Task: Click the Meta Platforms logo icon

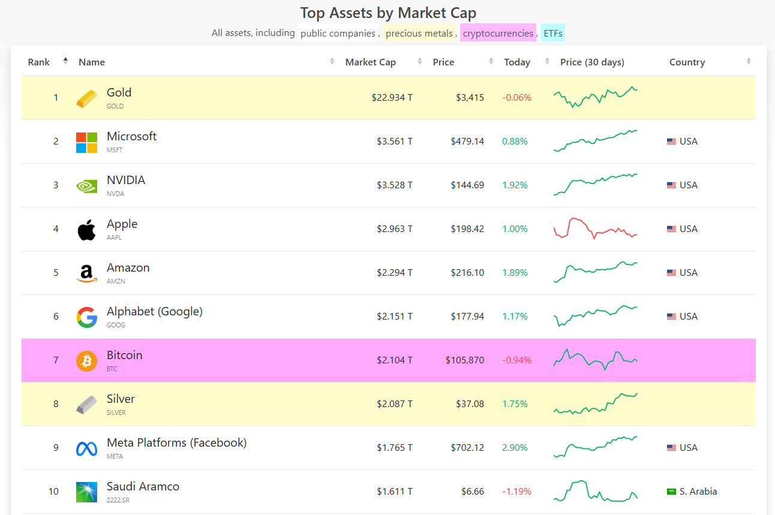Action: 86,448
